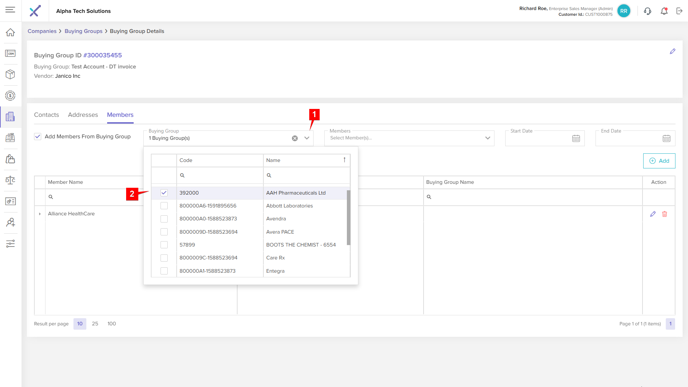Screen dimensions: 688x387
Task: Open the CRM sidebar icon
Action: [10, 53]
